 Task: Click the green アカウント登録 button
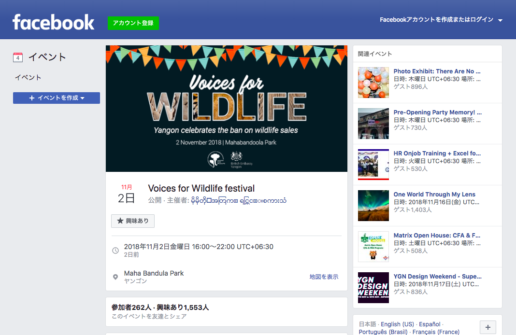pyautogui.click(x=133, y=23)
